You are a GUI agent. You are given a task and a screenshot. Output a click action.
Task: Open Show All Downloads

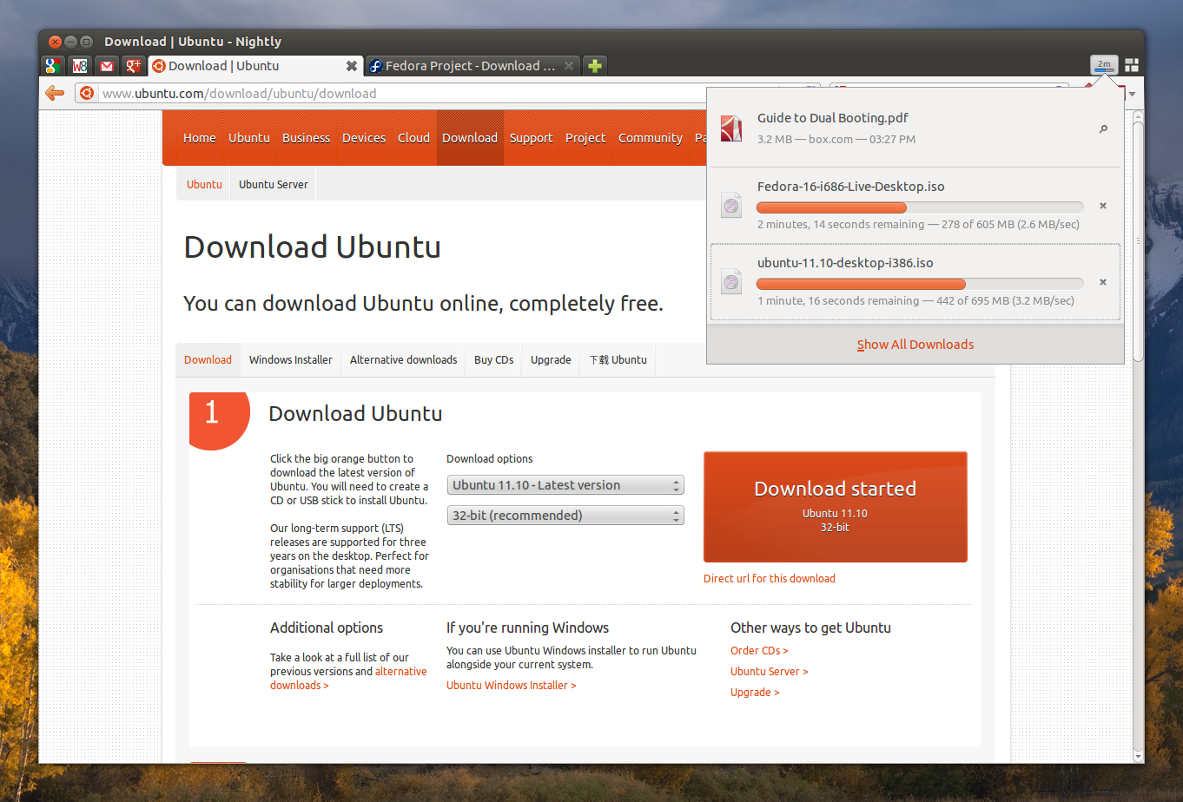(x=915, y=345)
